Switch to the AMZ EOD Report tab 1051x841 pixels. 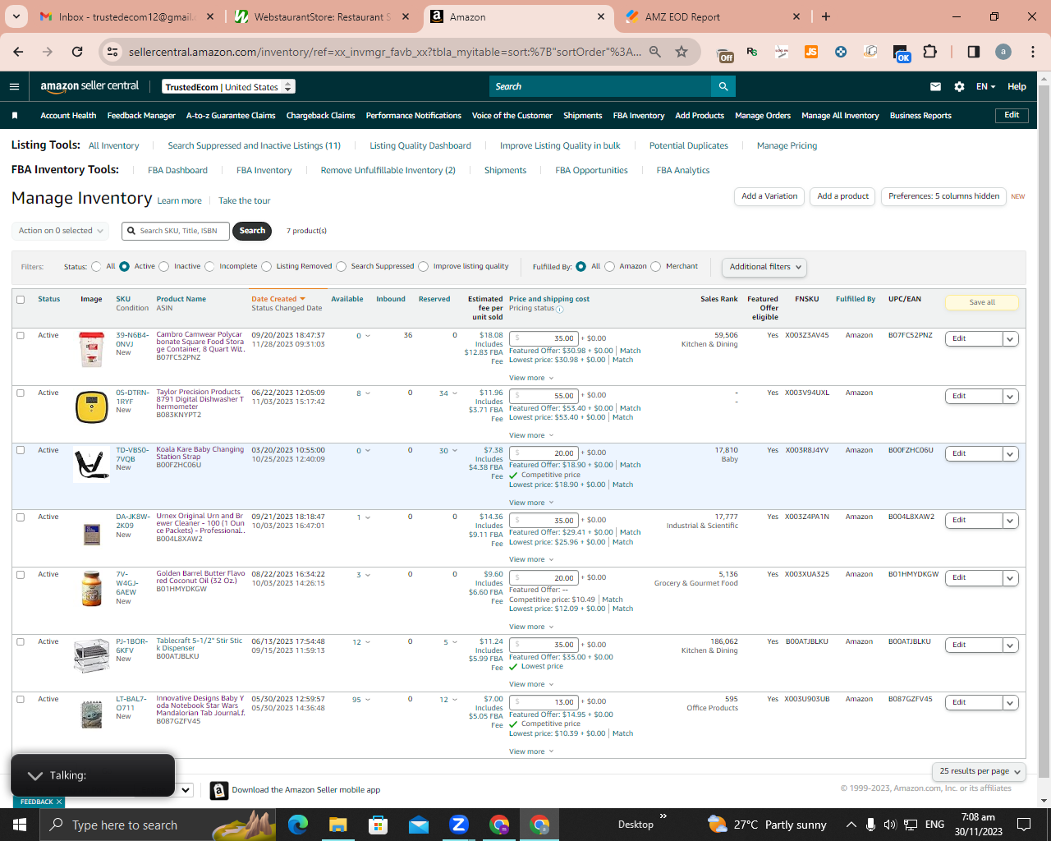pos(712,16)
